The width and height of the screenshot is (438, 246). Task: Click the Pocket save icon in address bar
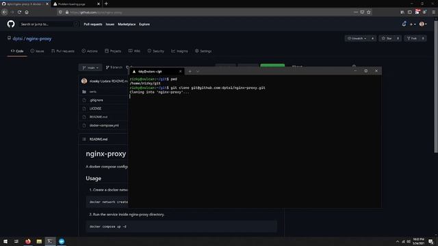point(362,12)
